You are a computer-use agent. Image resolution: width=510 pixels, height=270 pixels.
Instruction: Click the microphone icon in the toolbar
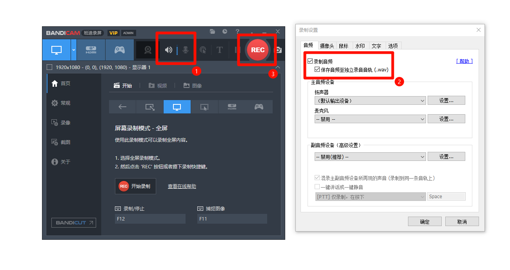pos(186,50)
